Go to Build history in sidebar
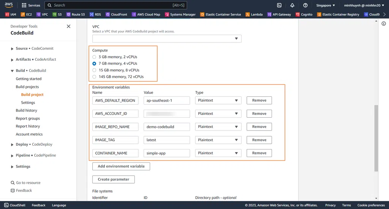The height and width of the screenshot is (209, 389). [x=27, y=110]
